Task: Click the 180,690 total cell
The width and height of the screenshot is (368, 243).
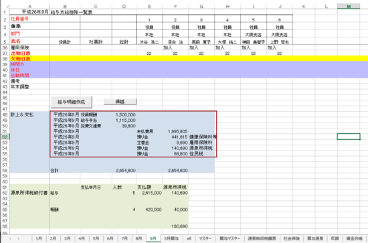Action: click(175, 226)
